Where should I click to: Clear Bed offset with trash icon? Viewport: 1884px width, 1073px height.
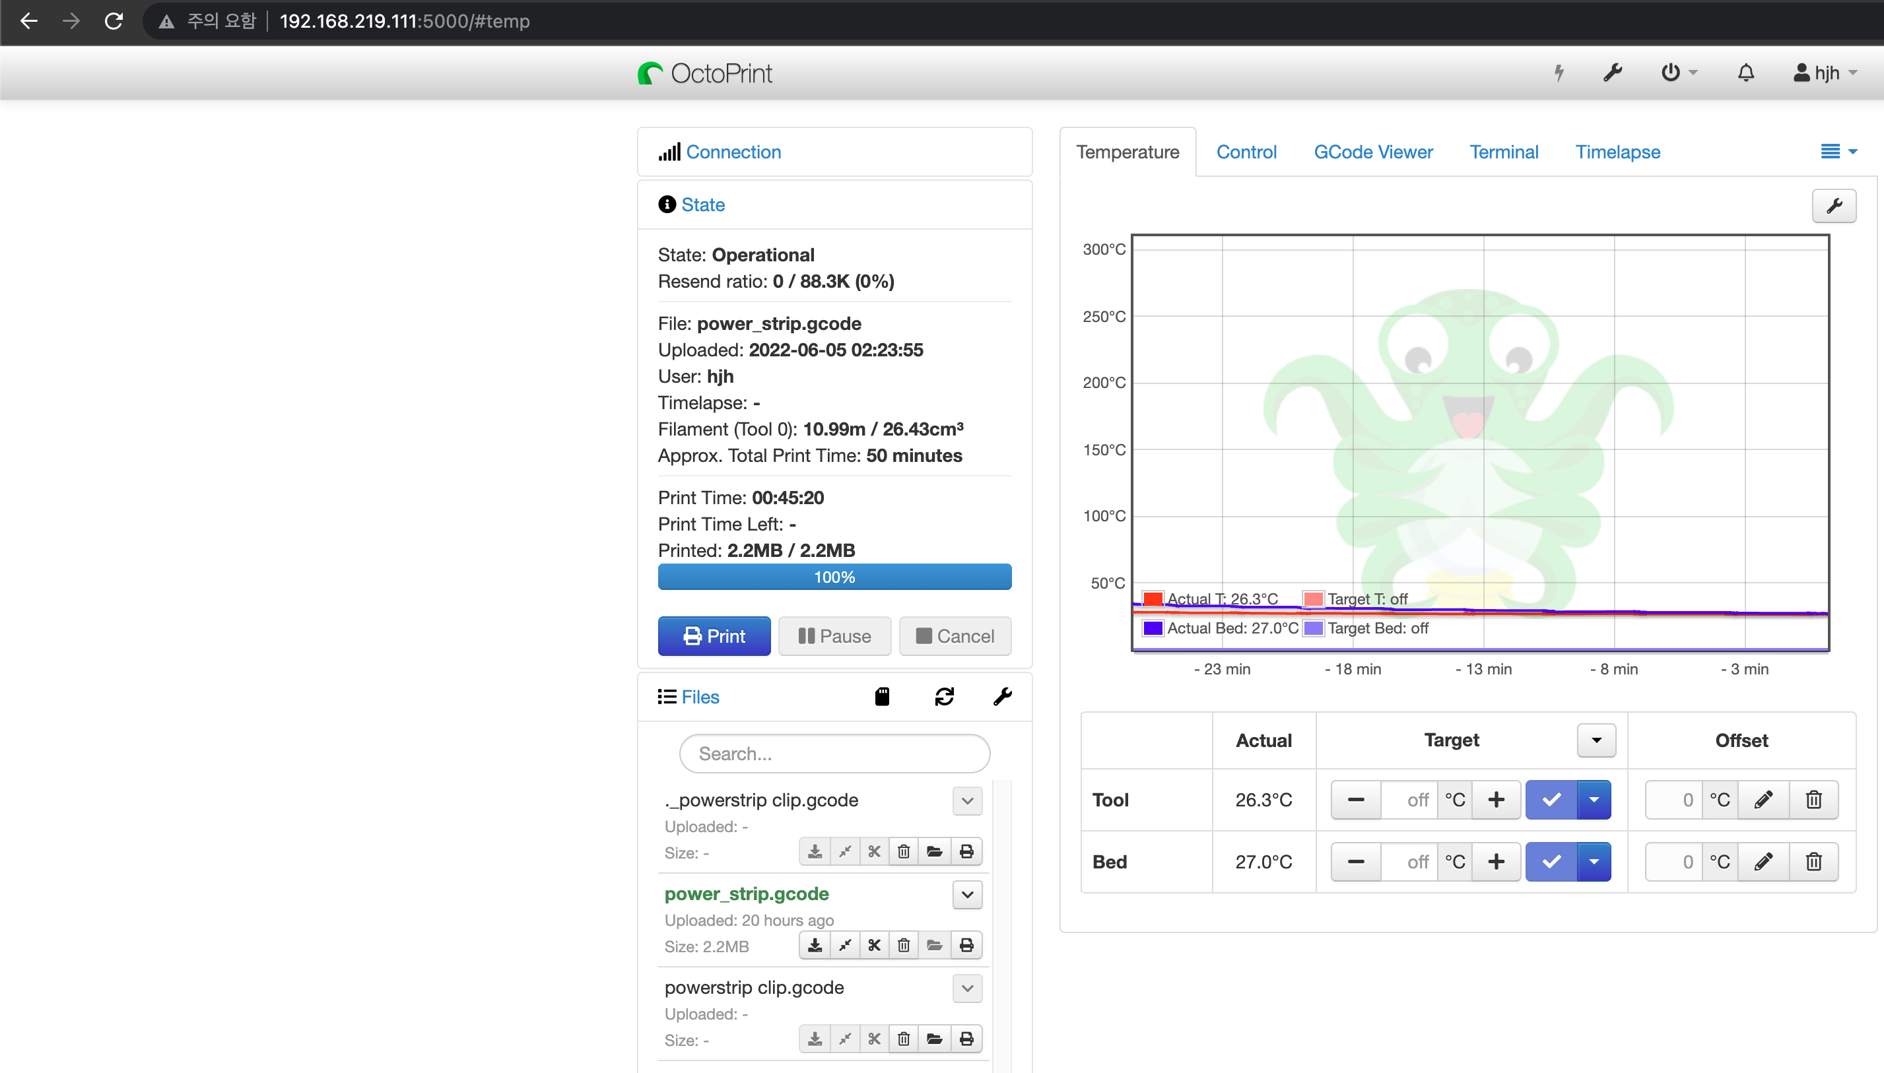[1814, 861]
